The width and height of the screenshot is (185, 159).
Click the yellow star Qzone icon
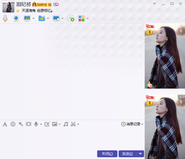[18, 11]
